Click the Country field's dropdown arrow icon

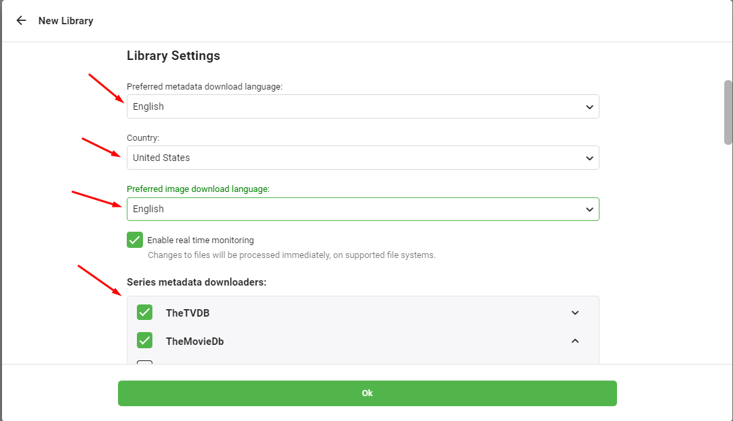589,158
